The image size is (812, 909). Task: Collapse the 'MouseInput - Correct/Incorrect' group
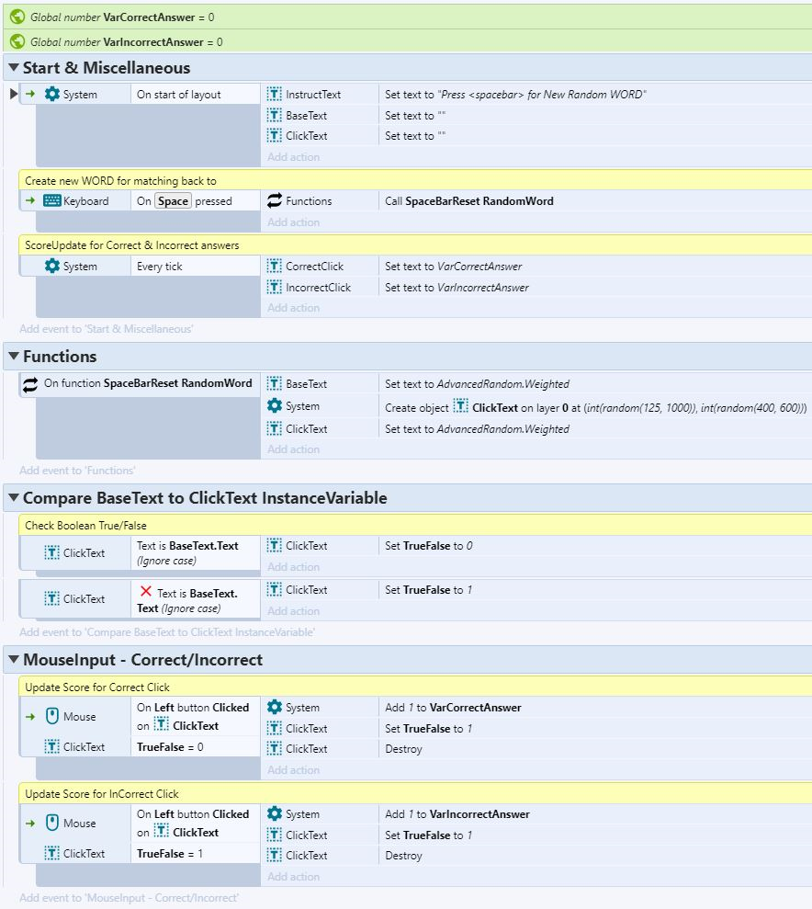click(14, 659)
